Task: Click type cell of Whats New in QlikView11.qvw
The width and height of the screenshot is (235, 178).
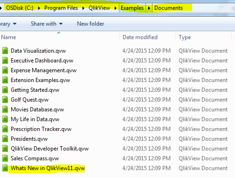Action: click(x=203, y=168)
